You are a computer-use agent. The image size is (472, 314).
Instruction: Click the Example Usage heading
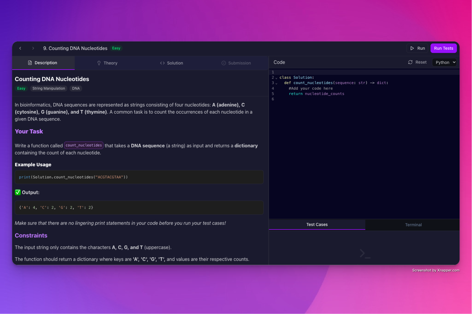pos(33,165)
